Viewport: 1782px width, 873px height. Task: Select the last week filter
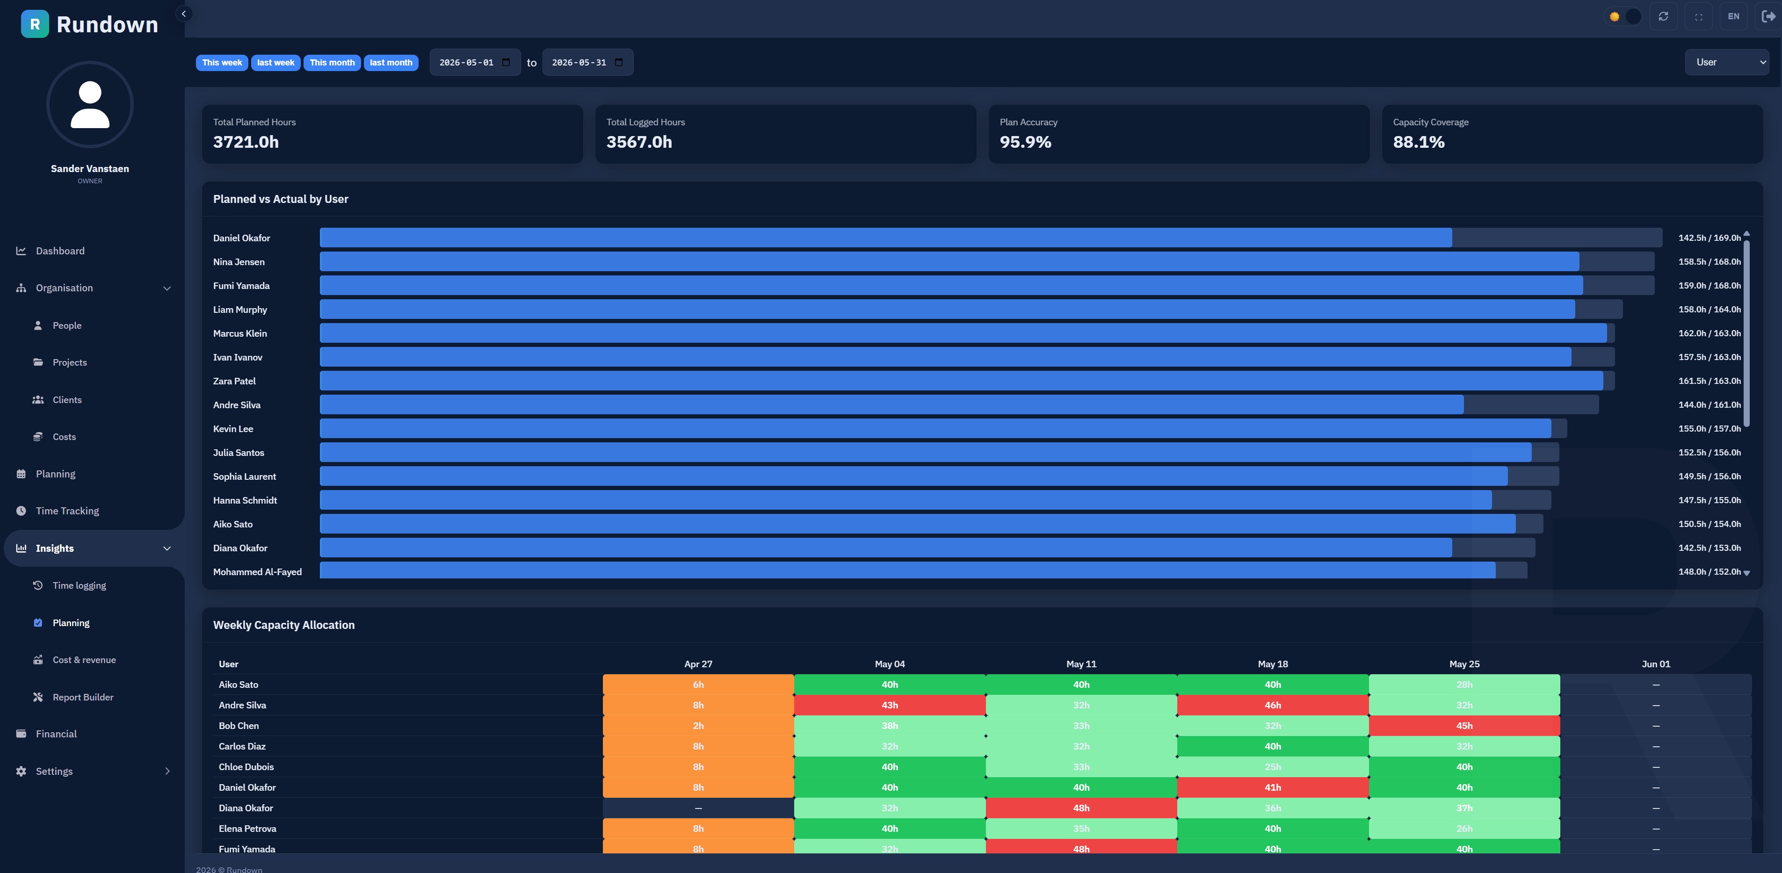275,63
